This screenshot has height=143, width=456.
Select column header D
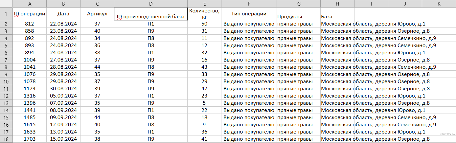click(x=150, y=4)
